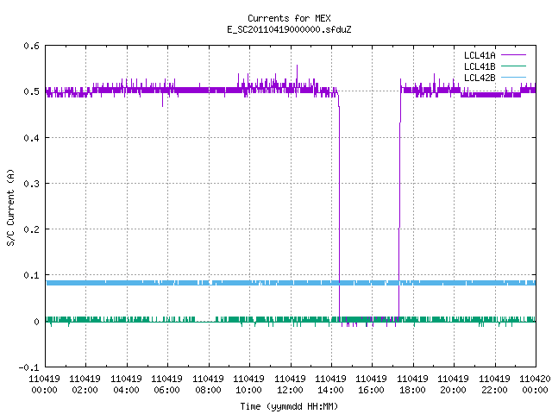Viewport: 552px width, 414px height.
Task: Click the LCL41A downward dip before 06:00
Action: [x=162, y=100]
